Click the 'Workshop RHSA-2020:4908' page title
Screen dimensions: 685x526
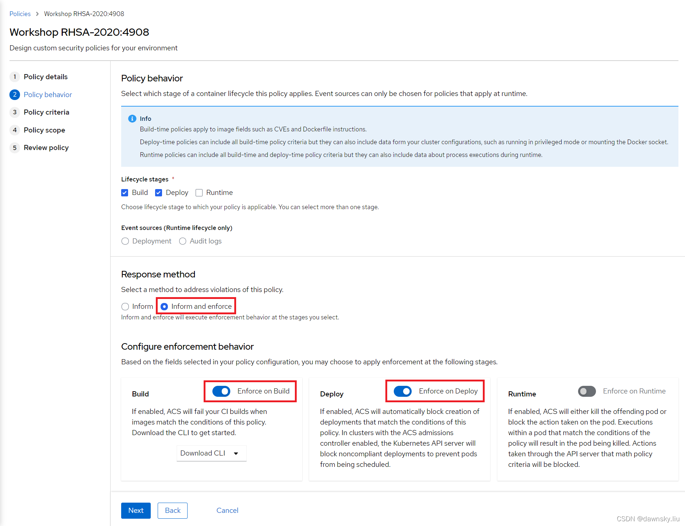(79, 32)
